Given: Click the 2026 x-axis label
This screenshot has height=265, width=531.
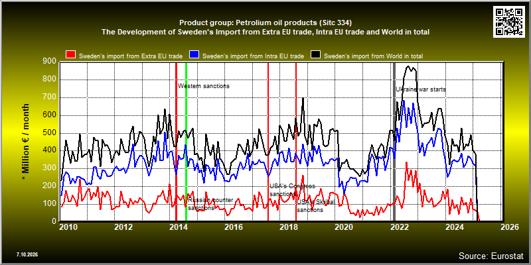Looking at the screenshot, I should click(x=510, y=227).
